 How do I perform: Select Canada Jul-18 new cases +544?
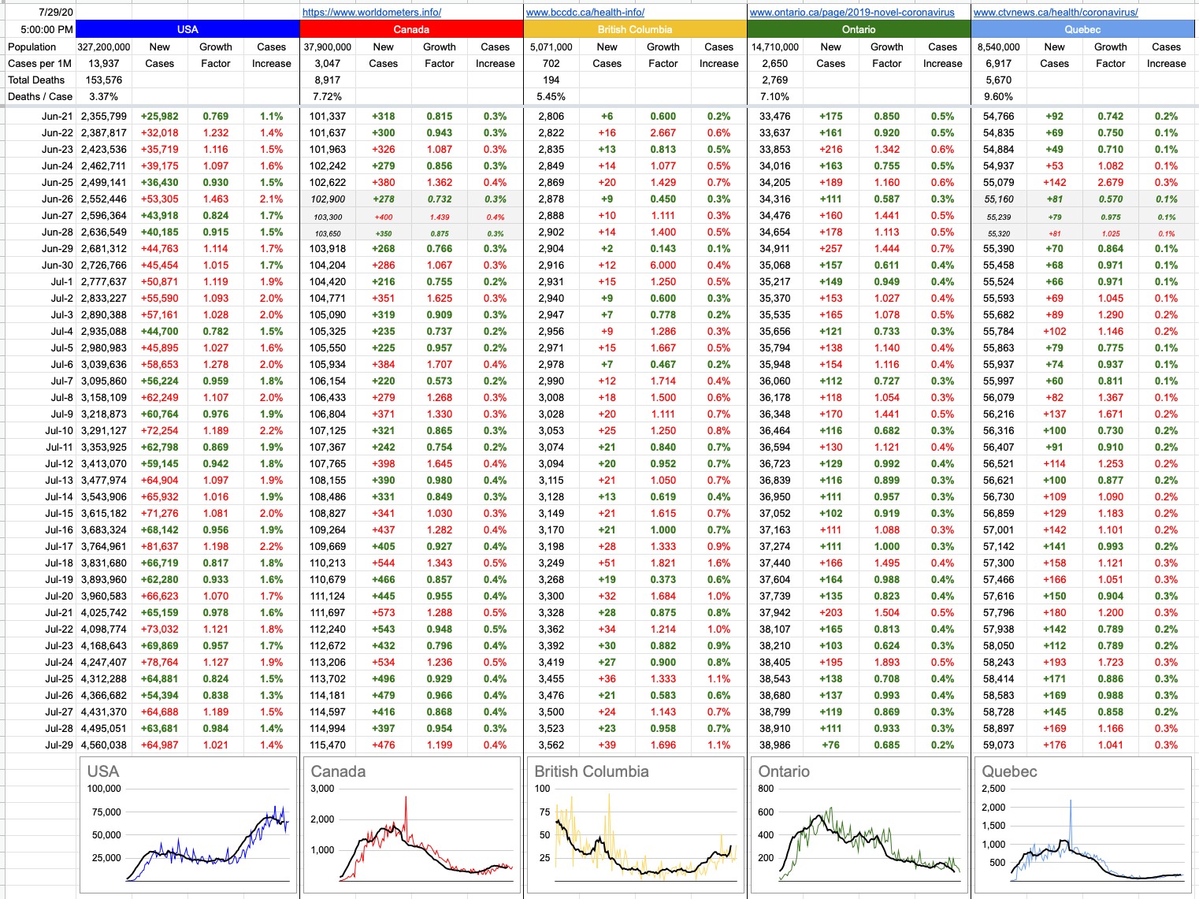[383, 563]
